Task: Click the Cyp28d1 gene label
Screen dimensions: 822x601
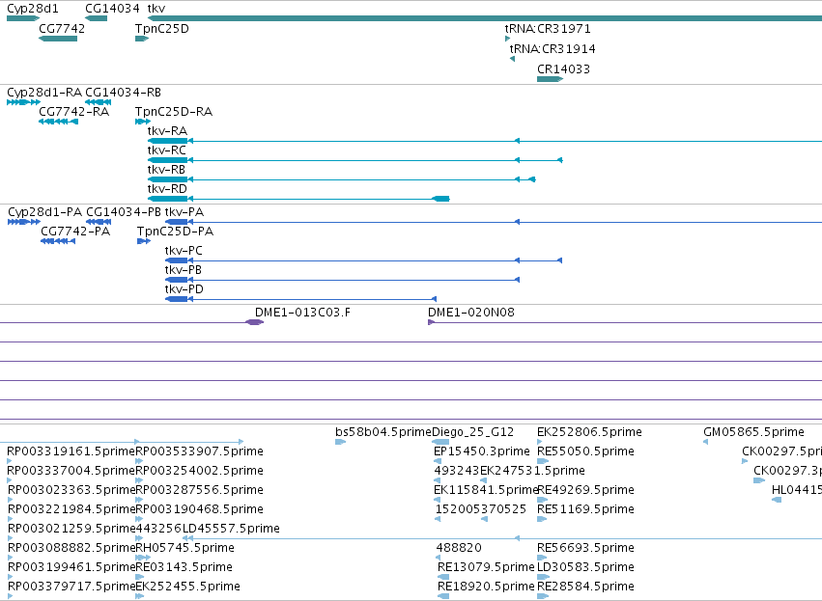Action: point(33,9)
